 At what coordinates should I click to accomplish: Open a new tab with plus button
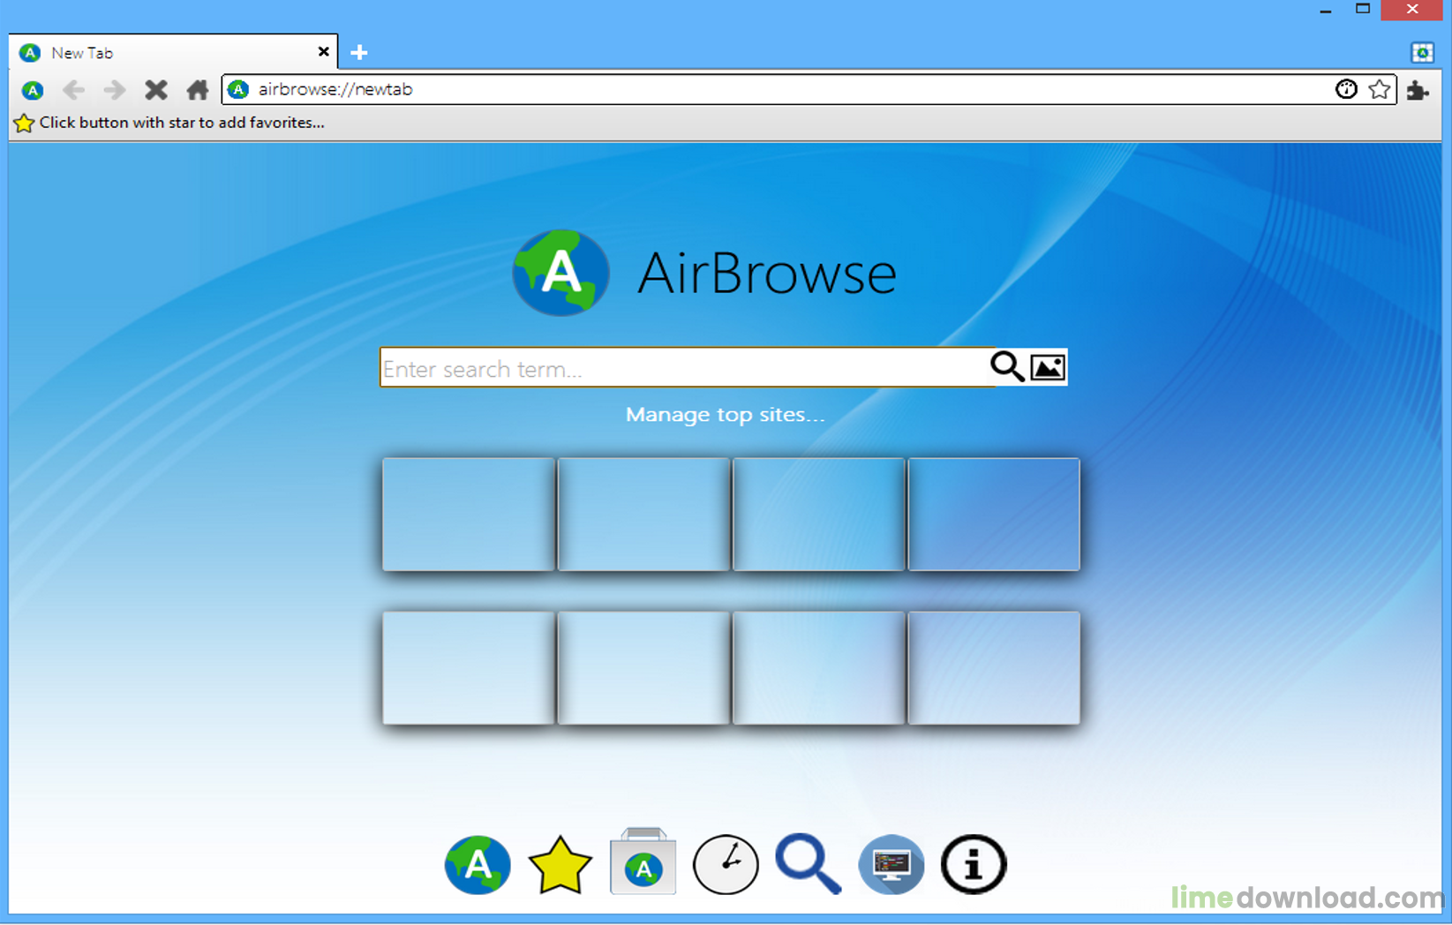coord(359,53)
